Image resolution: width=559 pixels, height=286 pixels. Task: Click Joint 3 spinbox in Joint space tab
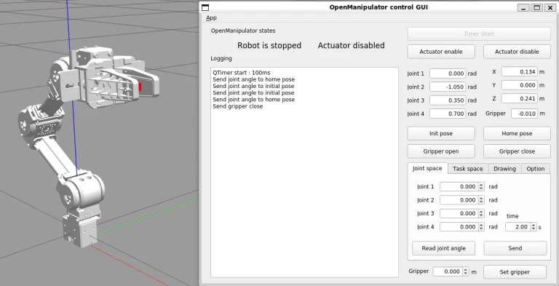point(462,213)
